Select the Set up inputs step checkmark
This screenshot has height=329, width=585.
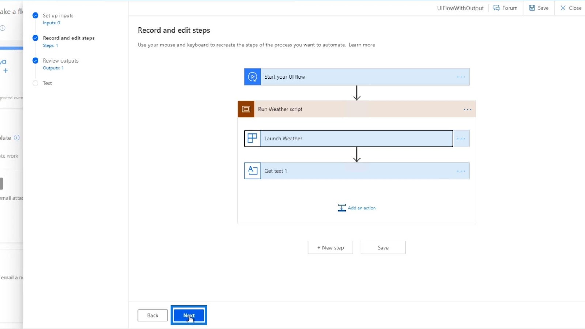[x=35, y=15]
